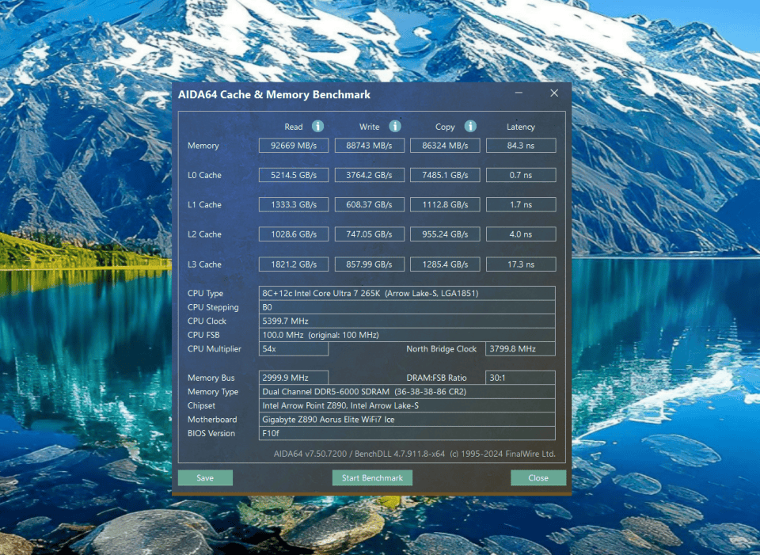Select the L3 Cache Latency field
This screenshot has width=760, height=555.
pos(520,264)
